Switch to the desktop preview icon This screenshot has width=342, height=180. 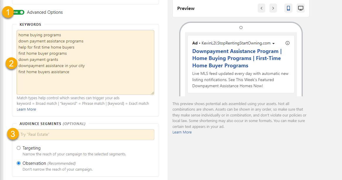[300, 8]
